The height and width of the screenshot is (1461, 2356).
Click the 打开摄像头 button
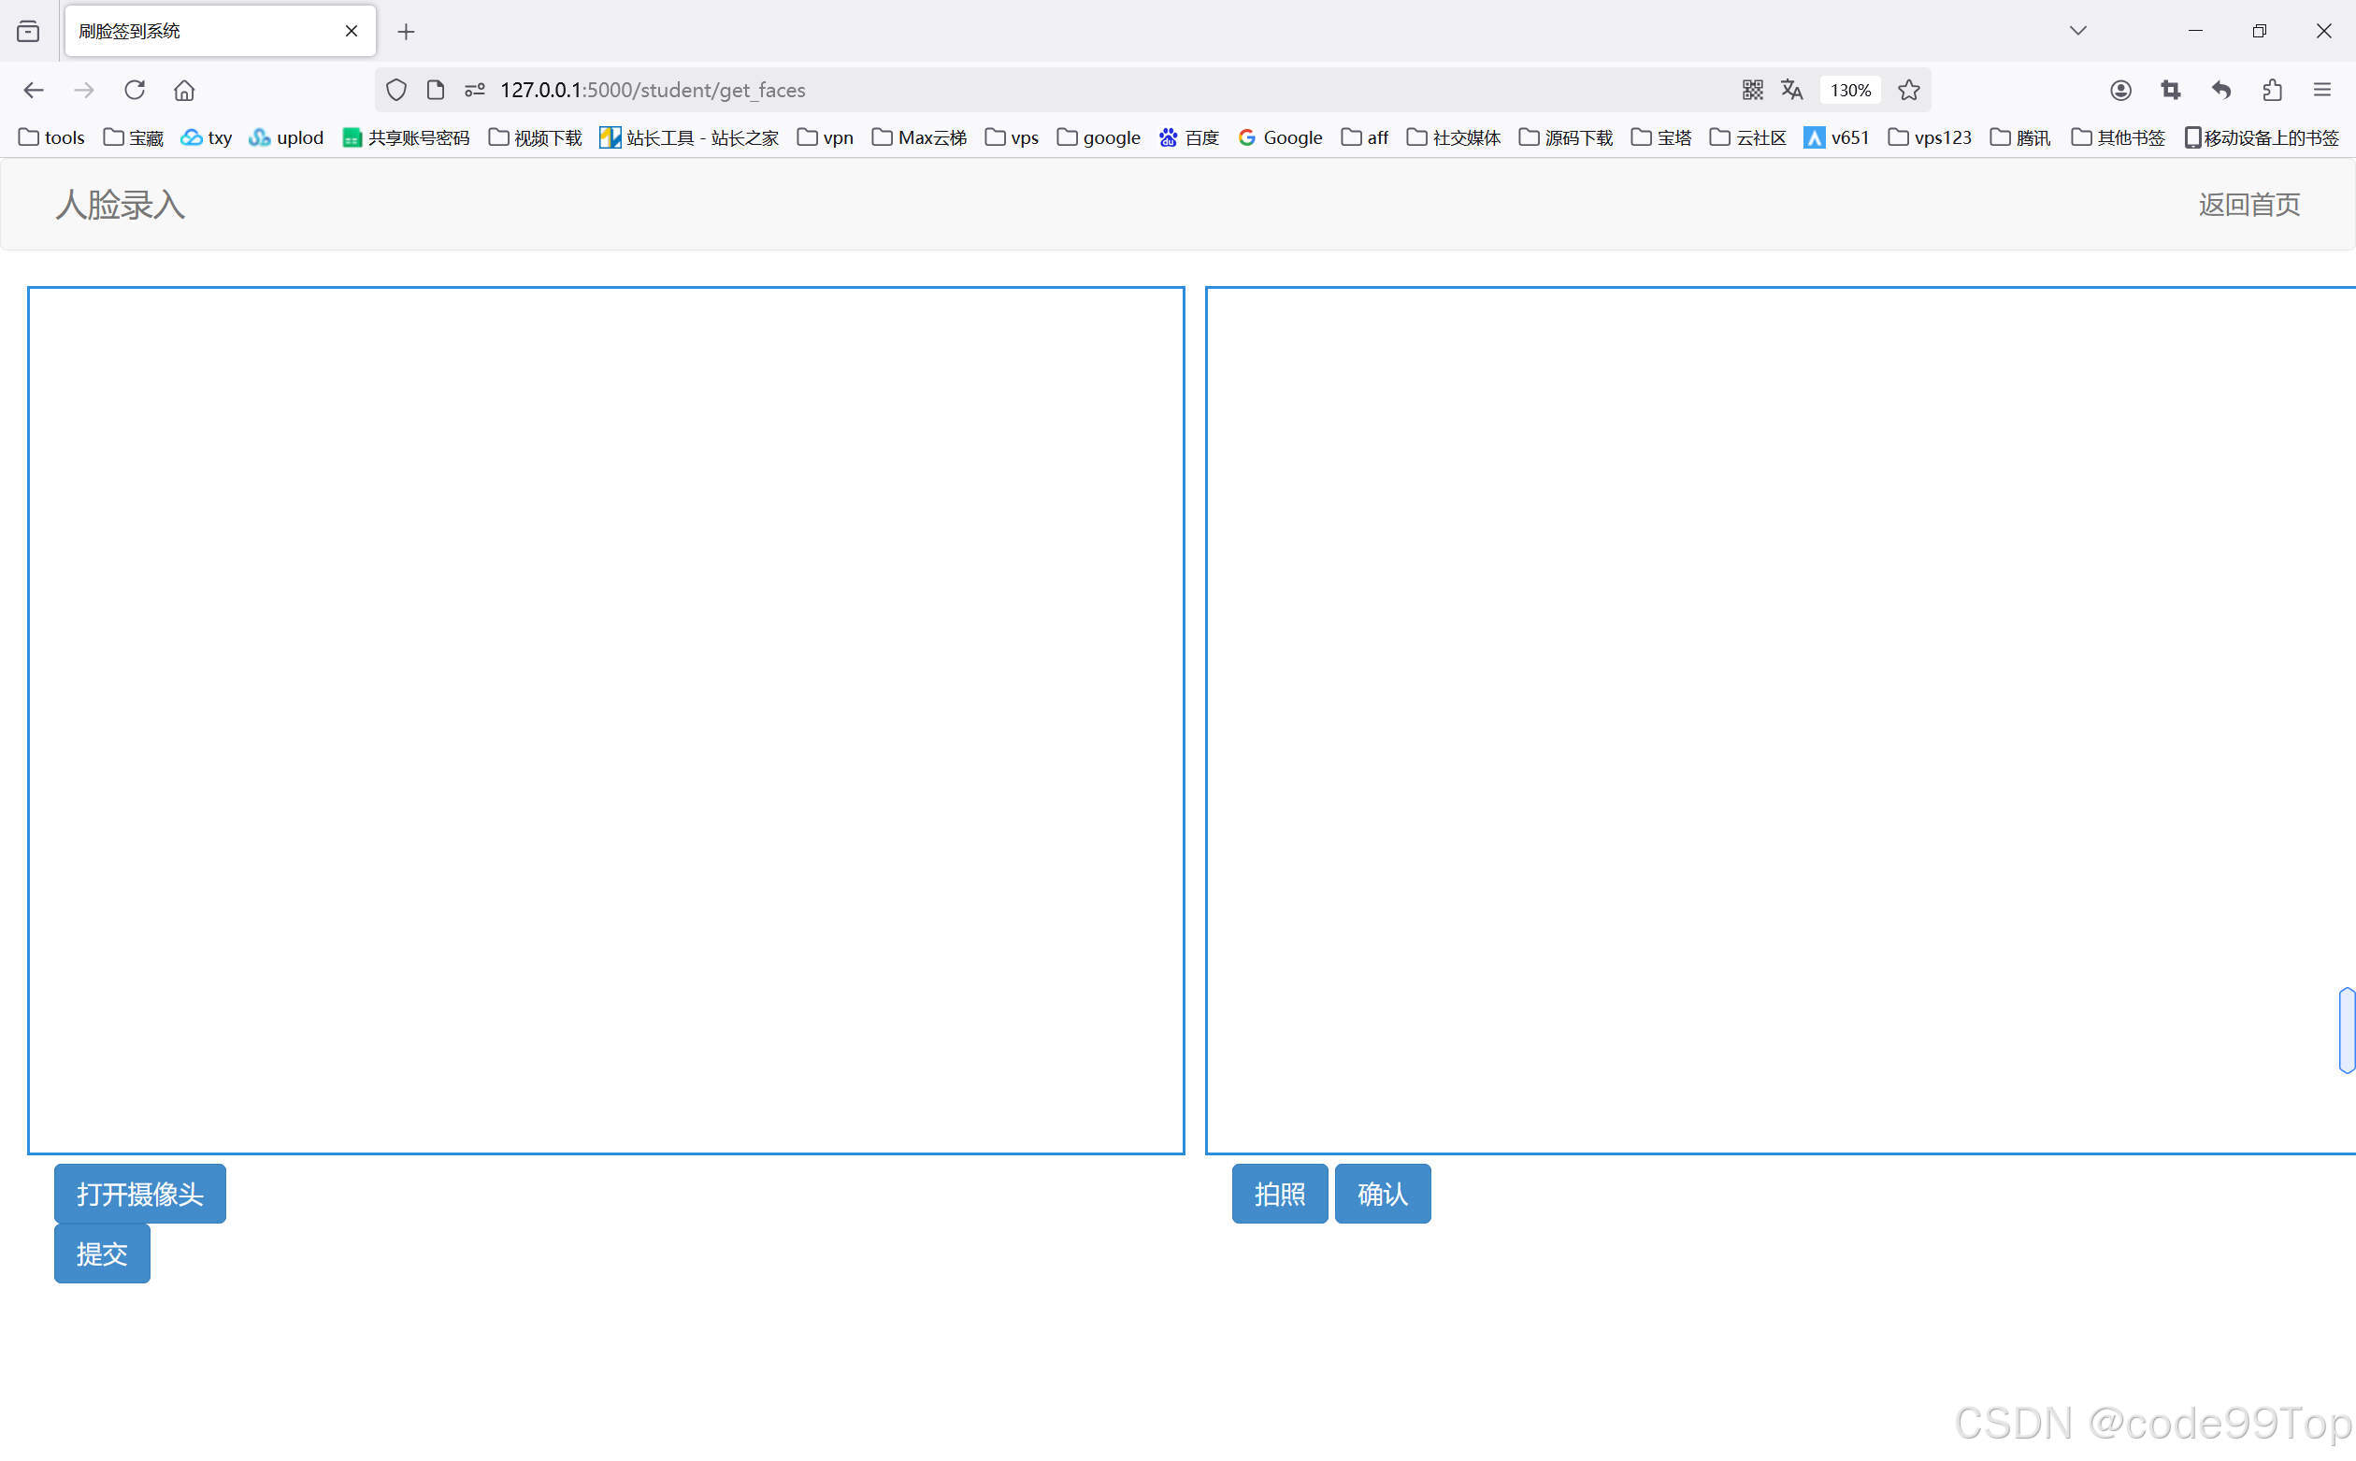140,1194
